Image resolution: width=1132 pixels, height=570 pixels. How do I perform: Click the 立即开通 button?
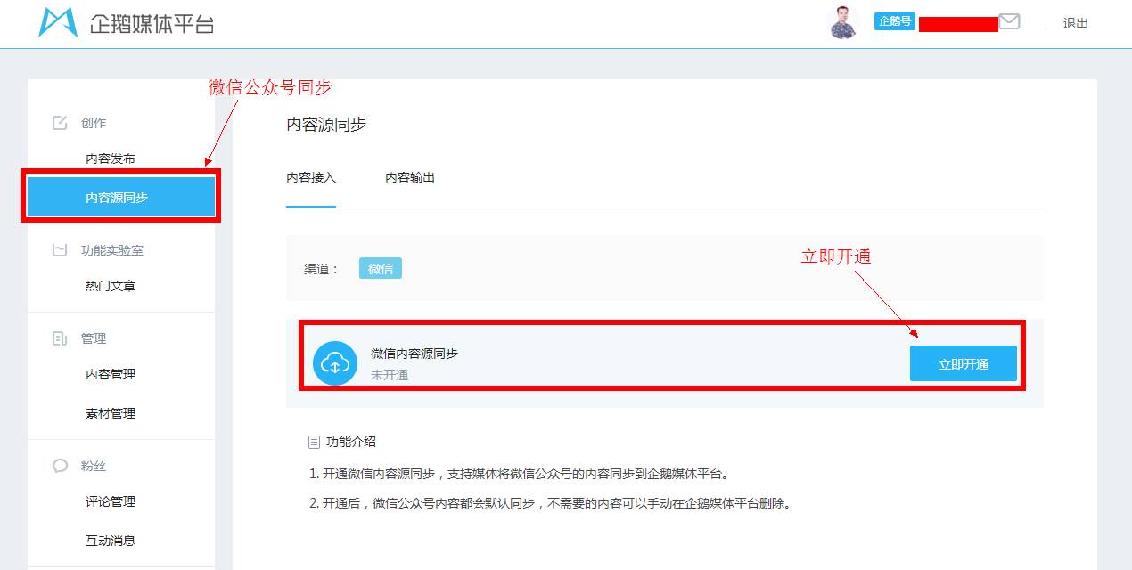[964, 362]
